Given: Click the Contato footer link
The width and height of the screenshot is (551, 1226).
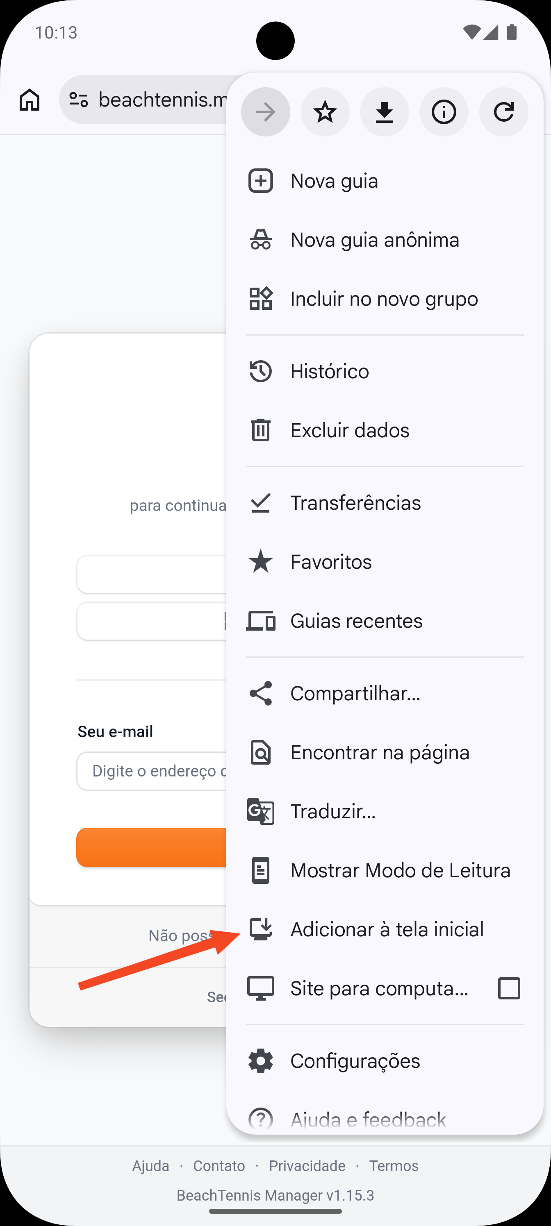Looking at the screenshot, I should click(219, 1166).
